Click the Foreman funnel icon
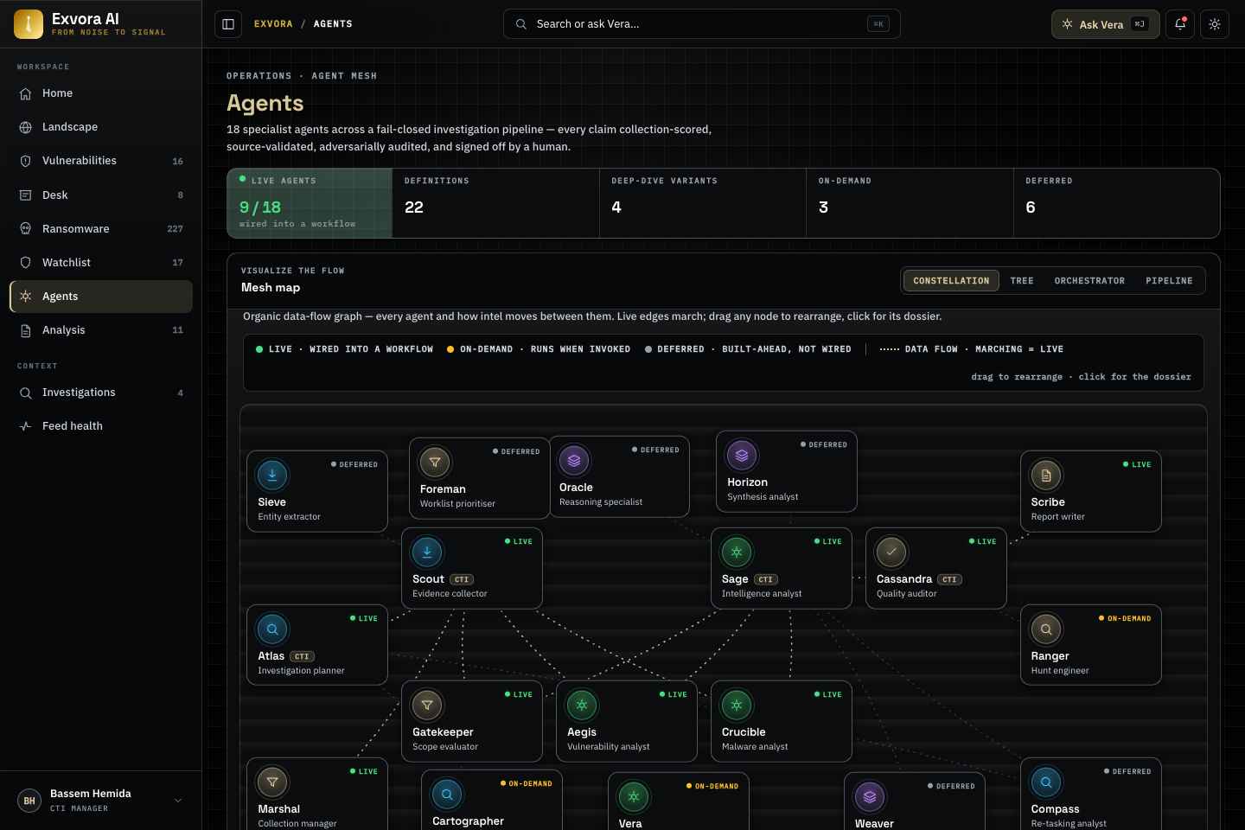The image size is (1245, 830). point(435,462)
